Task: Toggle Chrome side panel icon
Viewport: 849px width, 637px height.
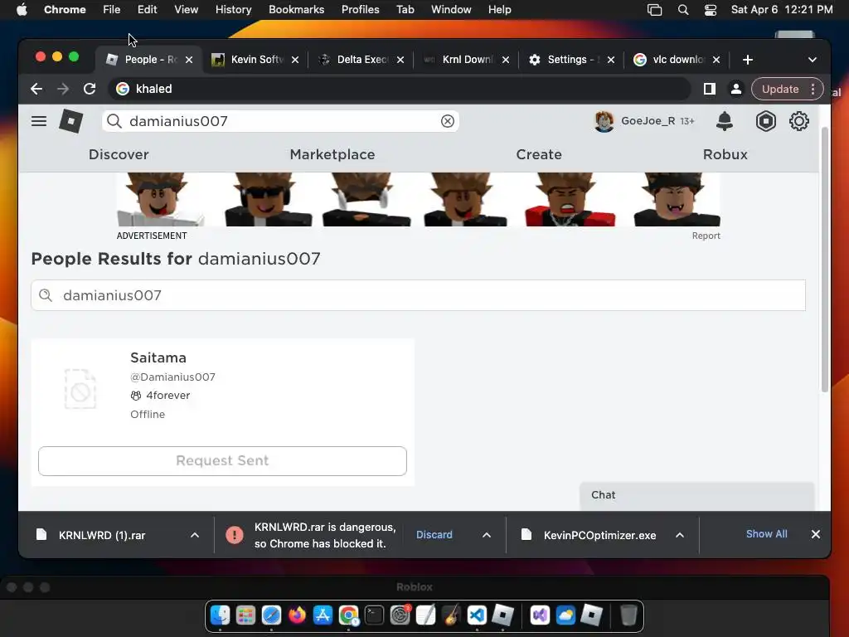Action: pos(710,89)
